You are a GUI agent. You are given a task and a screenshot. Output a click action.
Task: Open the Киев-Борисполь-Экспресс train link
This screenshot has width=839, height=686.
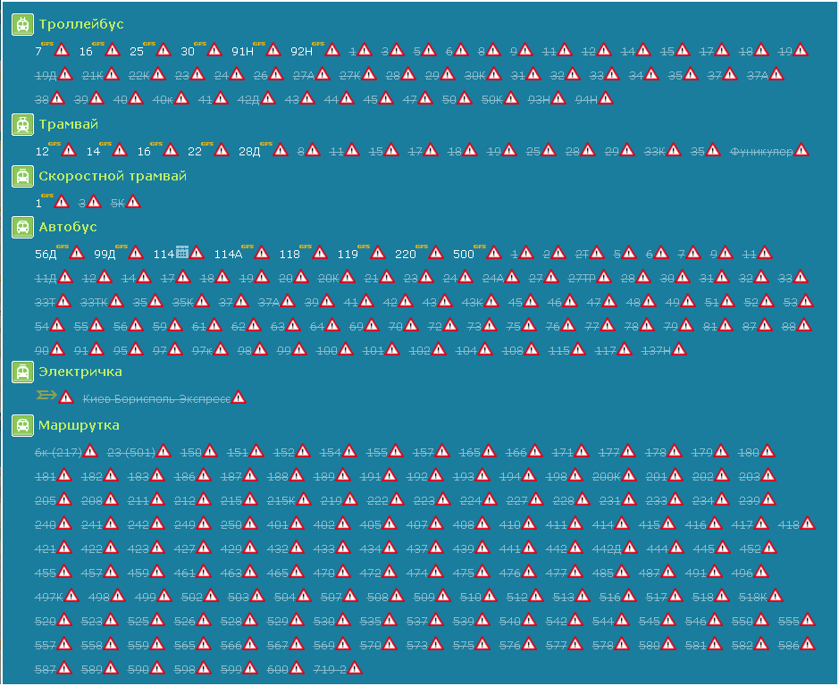tap(155, 398)
